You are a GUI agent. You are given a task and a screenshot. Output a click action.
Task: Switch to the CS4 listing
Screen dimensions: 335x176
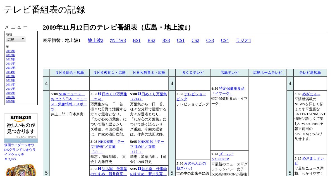pos(225,41)
